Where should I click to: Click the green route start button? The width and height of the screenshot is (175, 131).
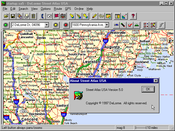coord(6,25)
